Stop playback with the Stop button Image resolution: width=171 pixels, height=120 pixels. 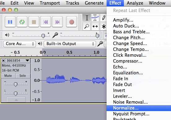point(34,22)
